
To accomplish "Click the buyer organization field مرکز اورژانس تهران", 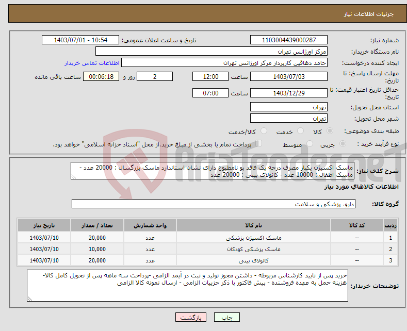I will coord(211,52).
